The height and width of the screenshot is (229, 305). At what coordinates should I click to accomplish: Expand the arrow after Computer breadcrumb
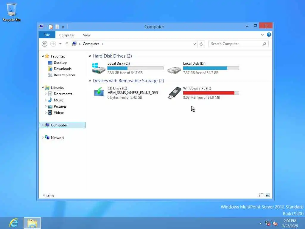[102, 44]
